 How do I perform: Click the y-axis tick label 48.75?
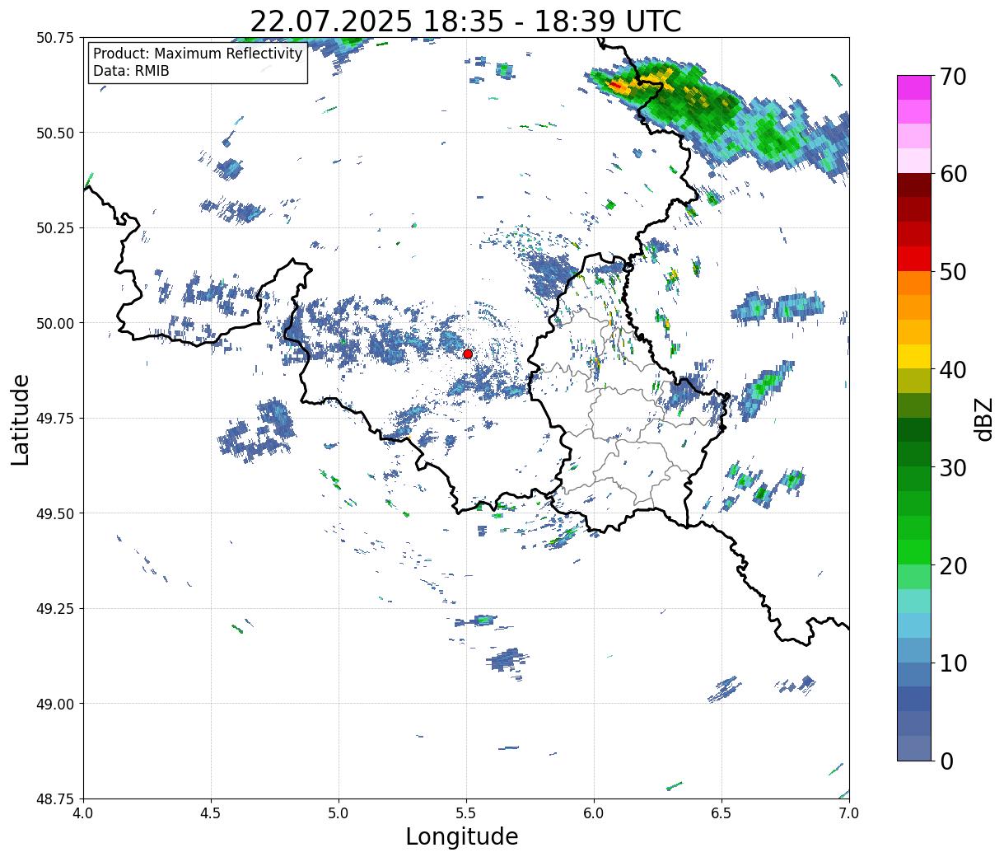[x=55, y=798]
